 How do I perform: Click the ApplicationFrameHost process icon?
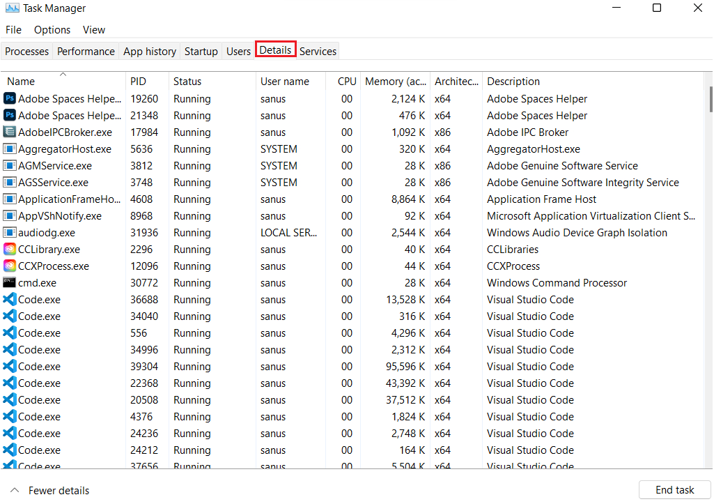point(10,199)
